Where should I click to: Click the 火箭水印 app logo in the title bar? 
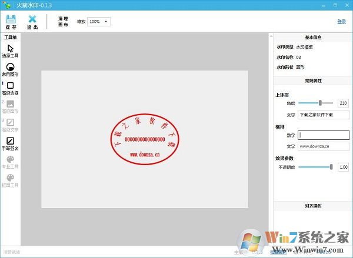pos(6,5)
